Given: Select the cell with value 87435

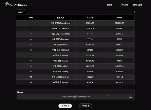Looking at the screenshot, I should 90,34.
